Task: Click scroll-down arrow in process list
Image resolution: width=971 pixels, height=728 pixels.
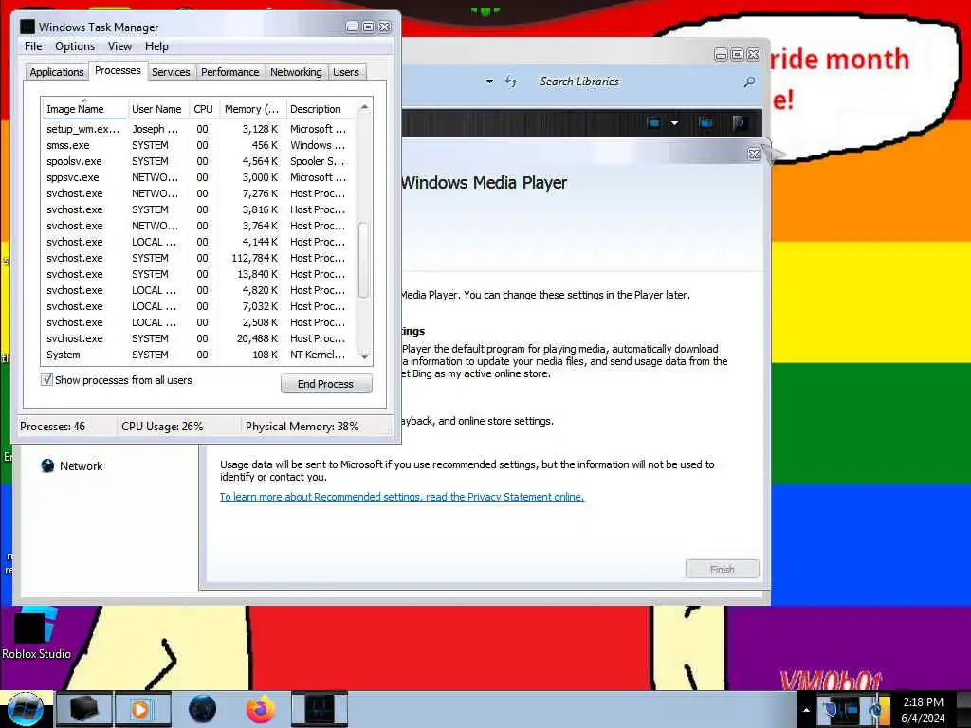Action: coord(365,356)
